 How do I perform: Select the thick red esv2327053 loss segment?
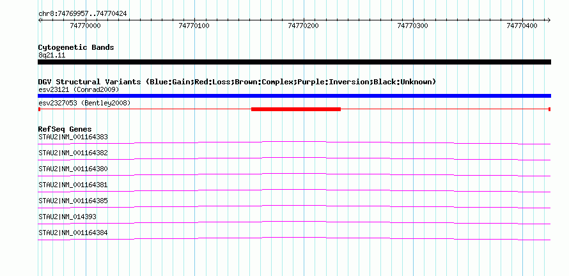296,109
